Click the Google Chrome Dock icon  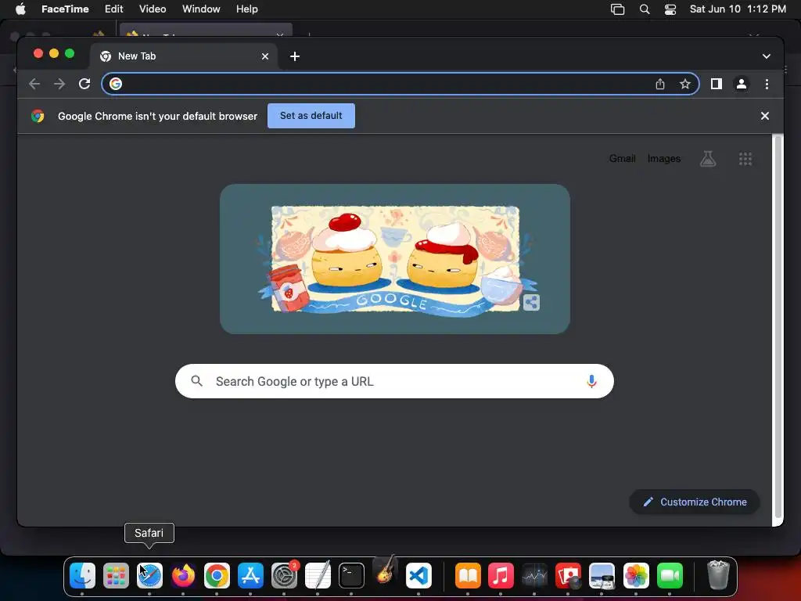217,576
